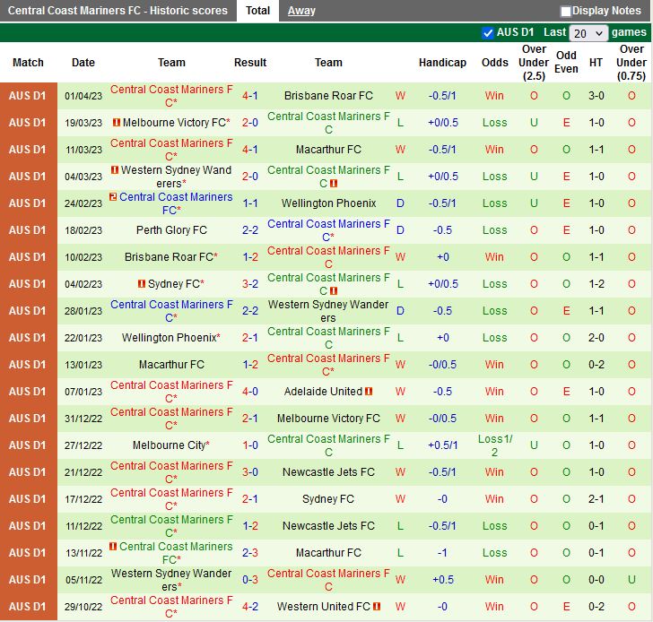Click the Odd Even column header
The image size is (653, 622).
point(566,62)
